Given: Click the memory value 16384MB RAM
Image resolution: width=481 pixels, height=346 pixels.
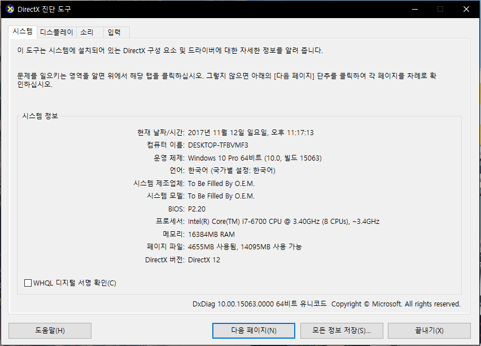Looking at the screenshot, I should [211, 235].
